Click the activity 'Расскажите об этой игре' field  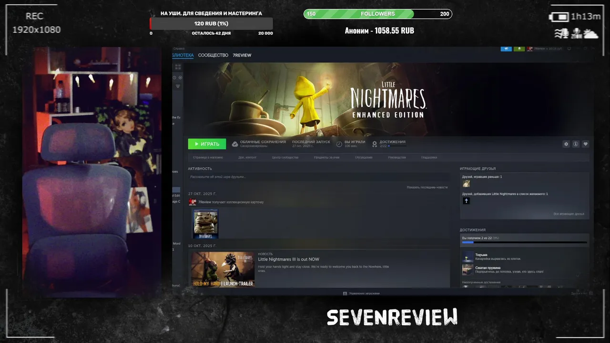tap(318, 177)
